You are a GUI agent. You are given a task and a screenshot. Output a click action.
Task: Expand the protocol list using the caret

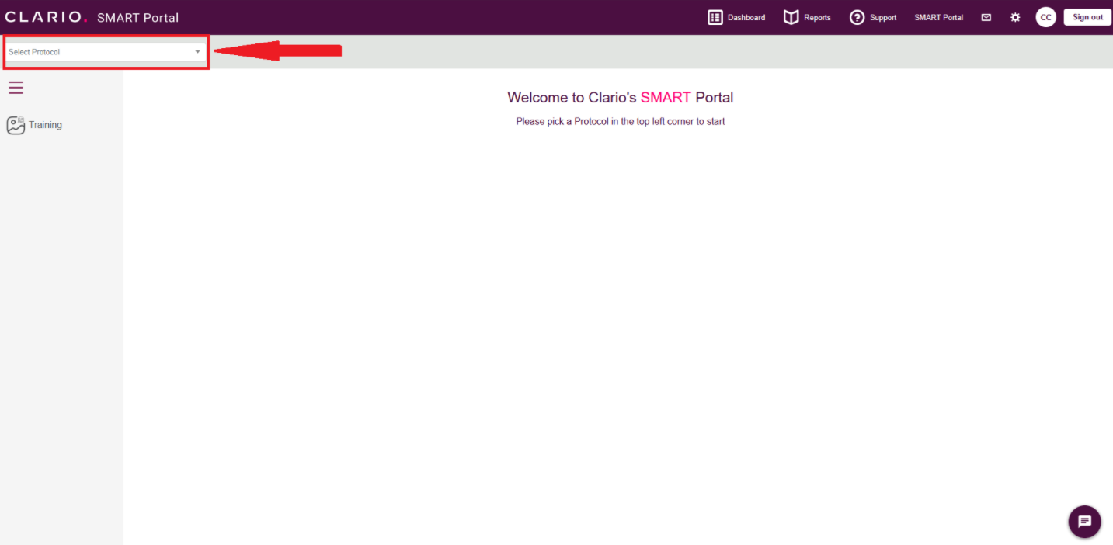pyautogui.click(x=197, y=51)
